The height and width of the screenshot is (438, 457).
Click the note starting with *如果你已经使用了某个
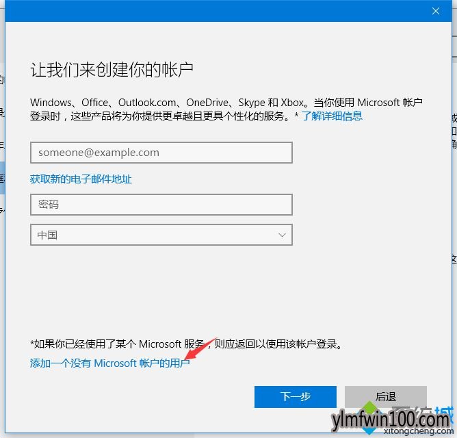[x=186, y=344]
